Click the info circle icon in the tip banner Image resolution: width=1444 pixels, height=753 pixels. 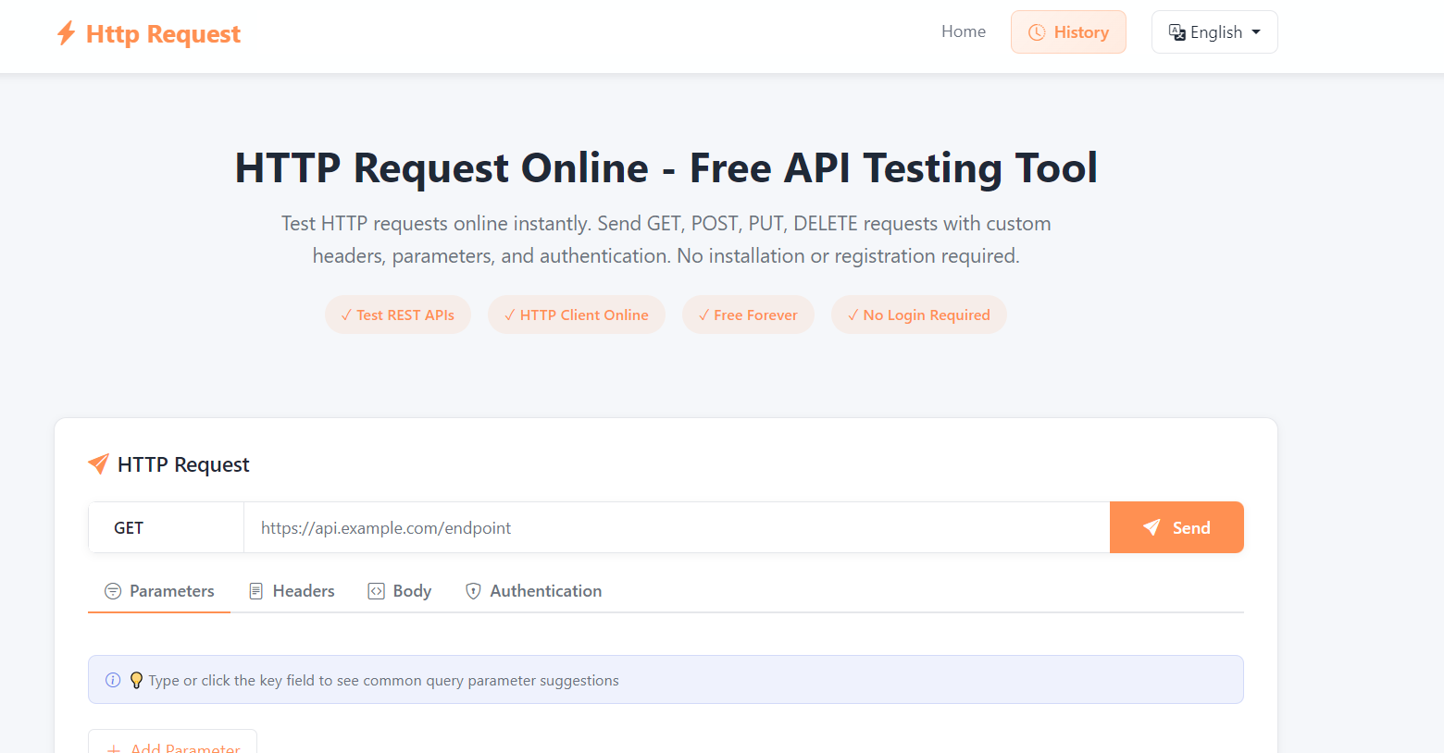[x=113, y=679]
